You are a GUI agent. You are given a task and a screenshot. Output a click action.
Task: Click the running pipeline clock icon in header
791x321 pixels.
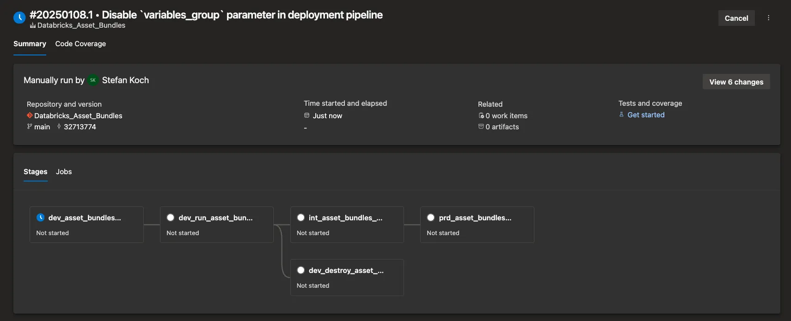point(19,18)
